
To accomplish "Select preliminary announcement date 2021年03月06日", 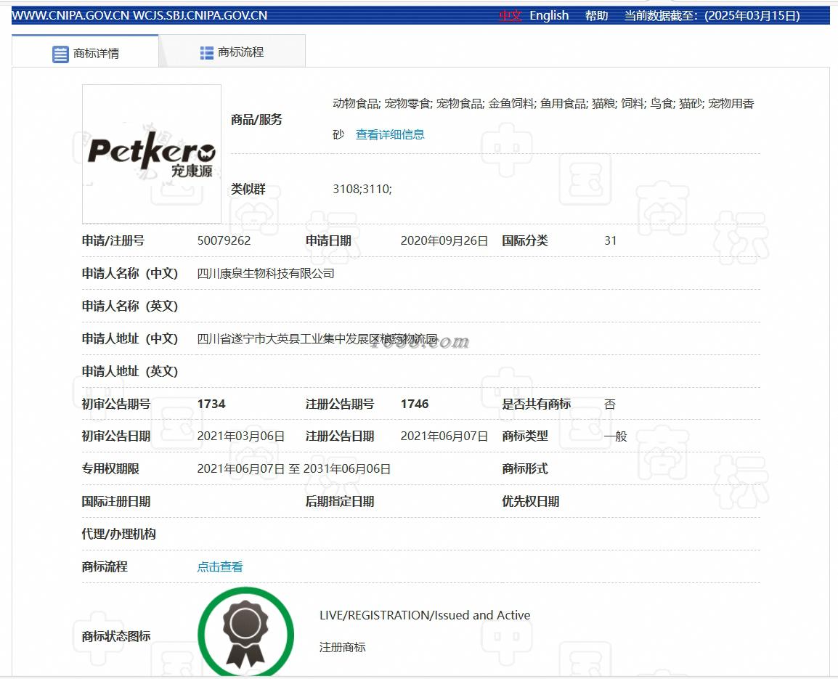I will pyautogui.click(x=241, y=436).
